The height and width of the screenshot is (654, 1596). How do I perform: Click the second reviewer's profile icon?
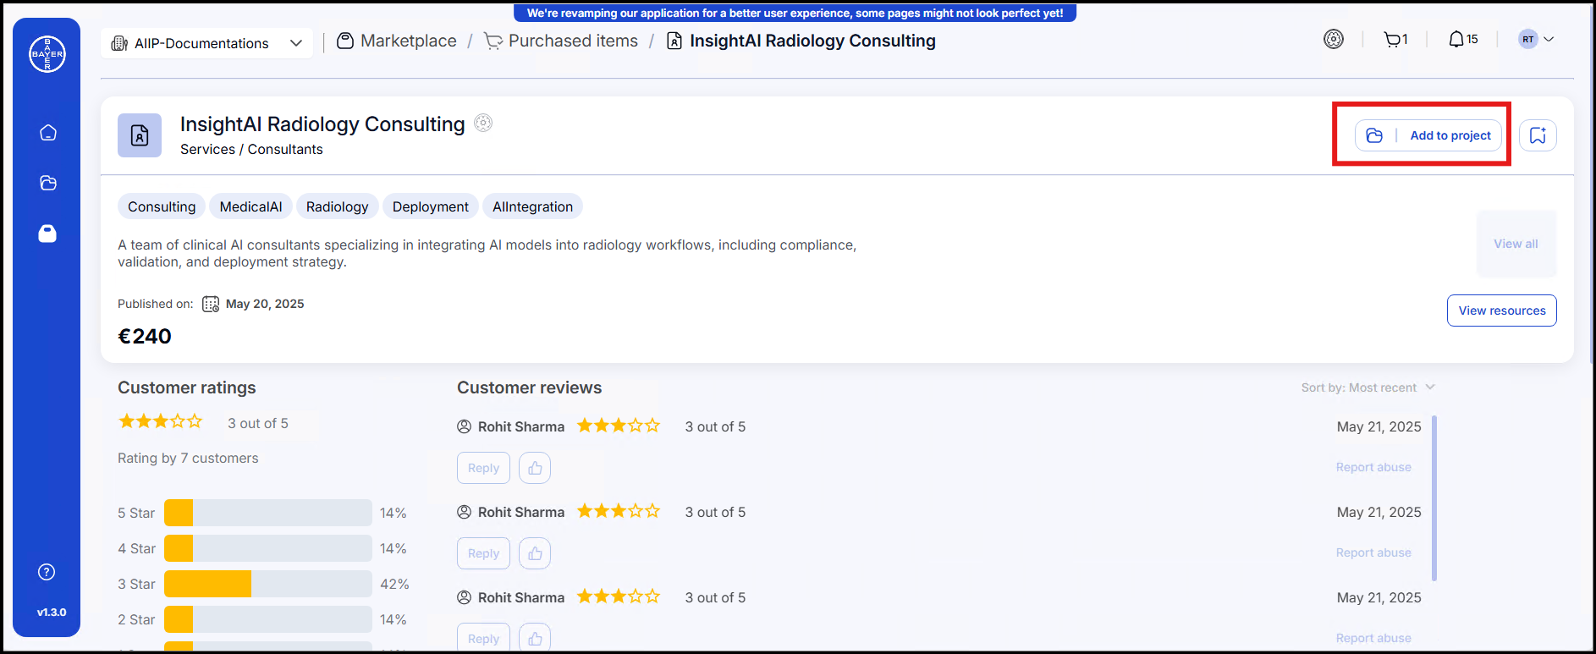pyautogui.click(x=464, y=512)
